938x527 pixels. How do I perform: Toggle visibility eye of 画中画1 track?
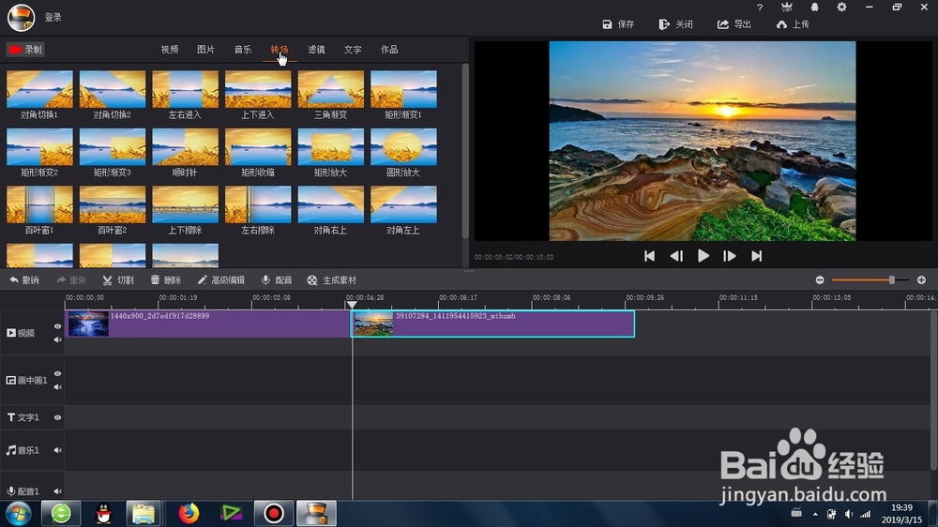point(57,373)
